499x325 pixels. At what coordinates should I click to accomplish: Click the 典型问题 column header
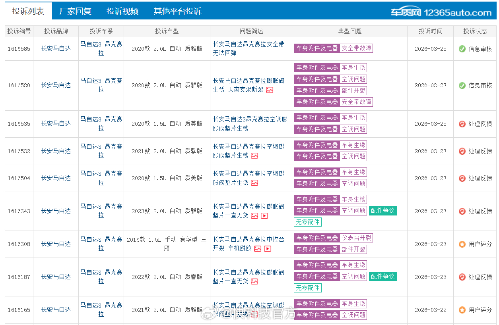[x=349, y=31]
